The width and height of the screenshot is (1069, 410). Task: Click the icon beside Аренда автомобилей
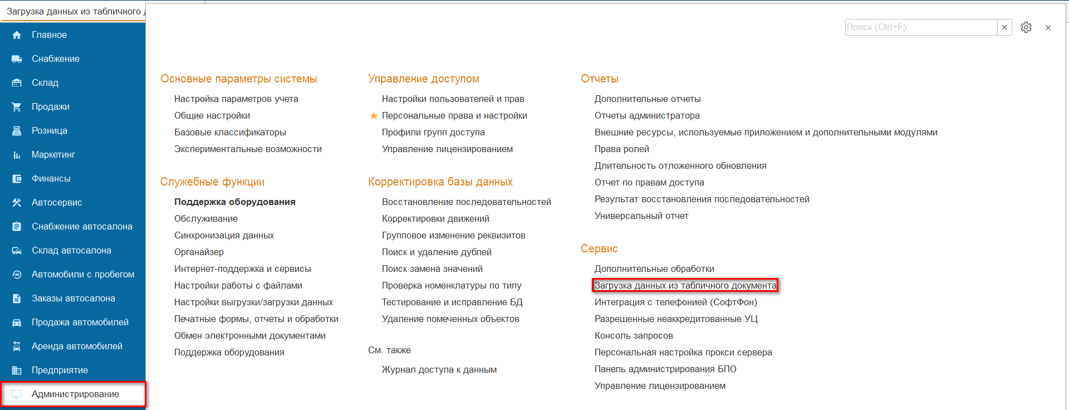point(17,346)
